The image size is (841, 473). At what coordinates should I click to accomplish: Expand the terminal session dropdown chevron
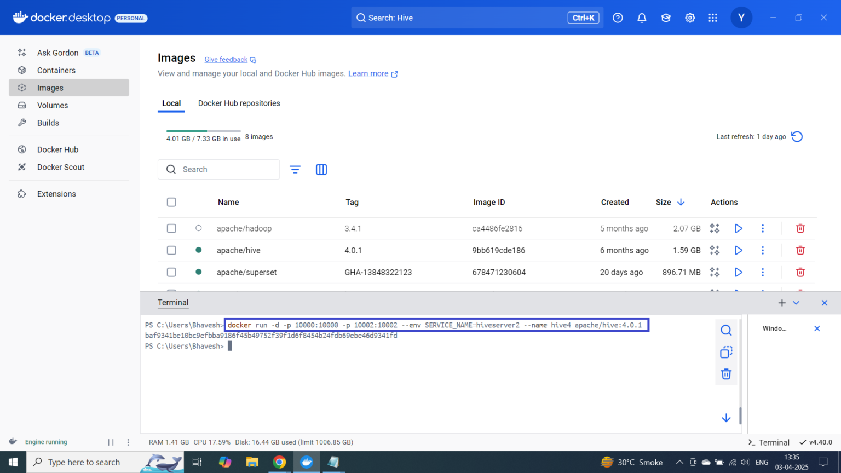tap(796, 303)
